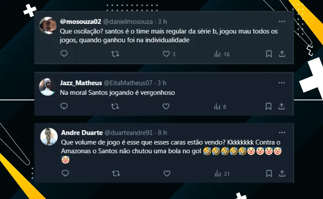Bookmark the @mosouza02 tweet
Screen dimensions: 323x199
pos(269,54)
